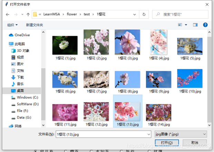
Task: Select File (F:) drive
Action: pos(20,111)
